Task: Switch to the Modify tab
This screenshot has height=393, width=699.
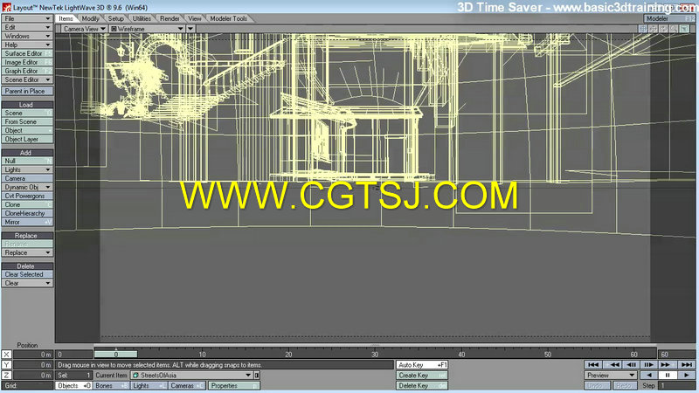Action: [91, 18]
